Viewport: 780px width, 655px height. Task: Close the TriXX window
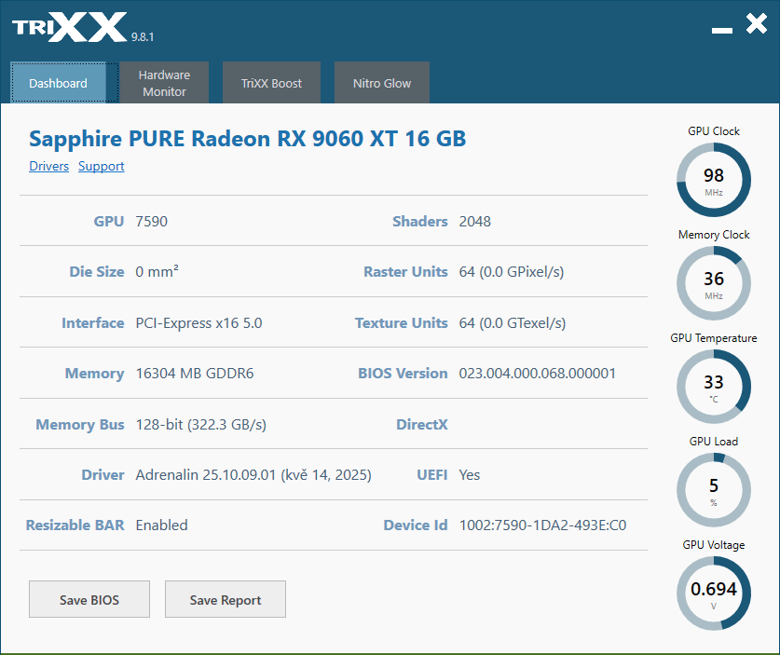tap(757, 23)
